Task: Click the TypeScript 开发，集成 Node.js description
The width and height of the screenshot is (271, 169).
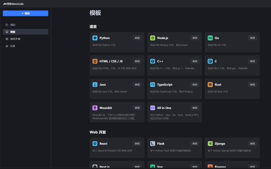Action: click(171, 92)
